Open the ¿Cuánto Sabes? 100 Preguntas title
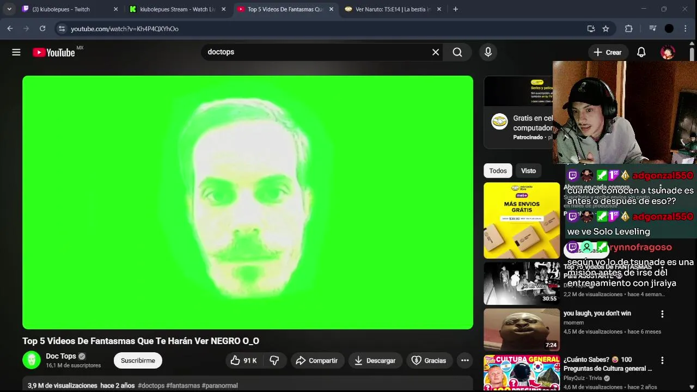This screenshot has height=392, width=697. [x=608, y=364]
